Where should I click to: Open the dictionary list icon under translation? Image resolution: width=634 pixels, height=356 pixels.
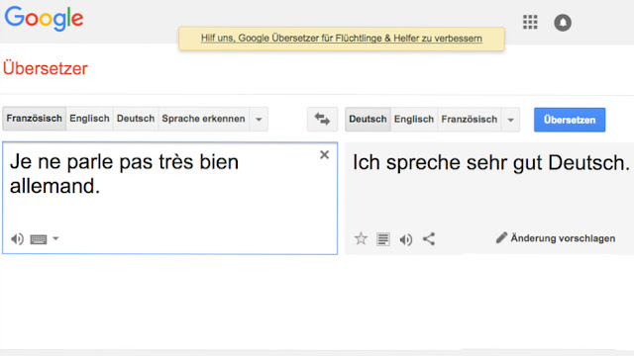[x=383, y=239]
